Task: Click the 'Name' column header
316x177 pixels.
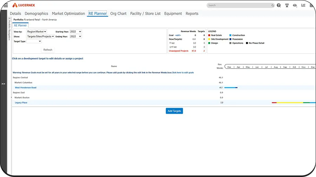Action: [114, 66]
